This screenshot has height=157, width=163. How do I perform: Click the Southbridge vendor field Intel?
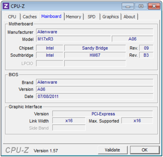pyautogui.click(x=50, y=55)
